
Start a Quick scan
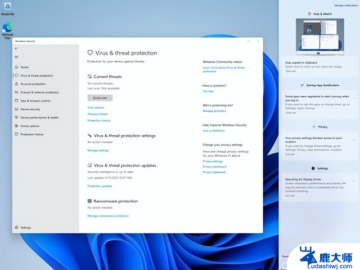point(100,98)
